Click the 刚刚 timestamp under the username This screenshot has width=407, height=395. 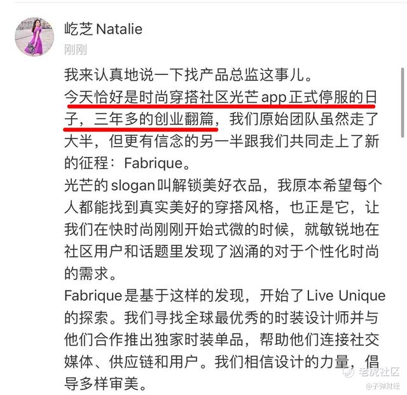(75, 50)
